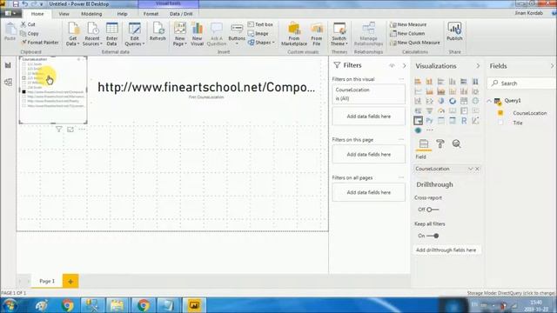Switch to the Modeling ribbon tab
Screen dimensions: 557x313
point(91,14)
